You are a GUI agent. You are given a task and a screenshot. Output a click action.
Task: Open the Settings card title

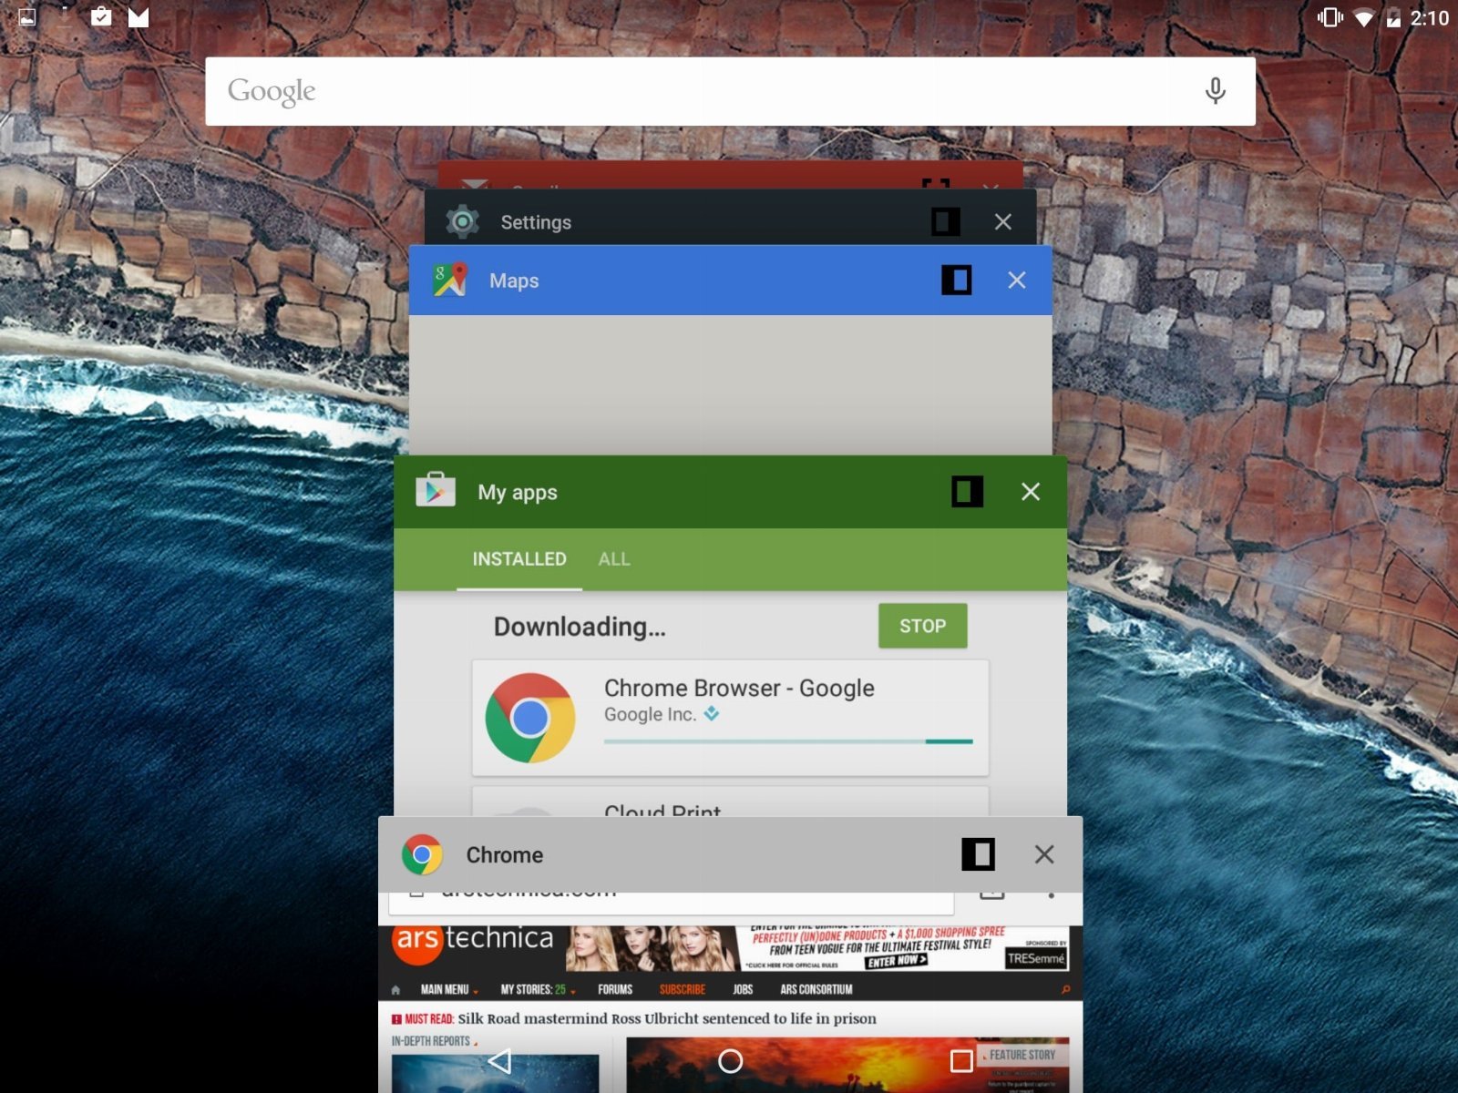tap(536, 222)
